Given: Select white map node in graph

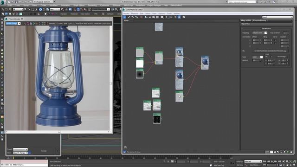Looking at the screenshot, I should [140, 63].
